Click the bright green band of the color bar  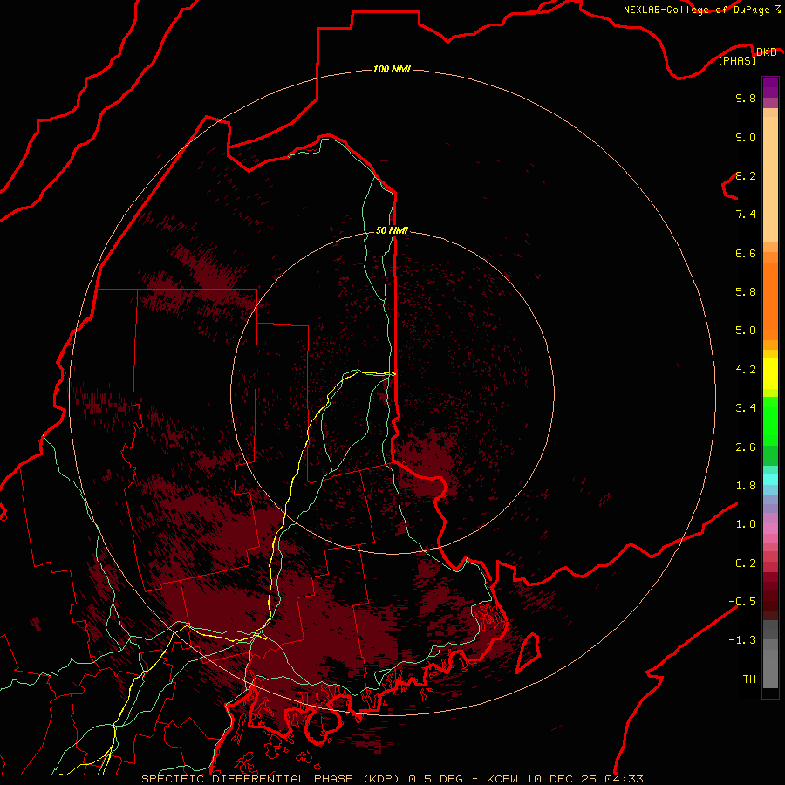770,421
